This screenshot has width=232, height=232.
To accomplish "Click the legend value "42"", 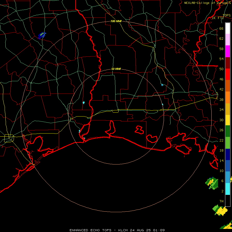I will [221, 89].
